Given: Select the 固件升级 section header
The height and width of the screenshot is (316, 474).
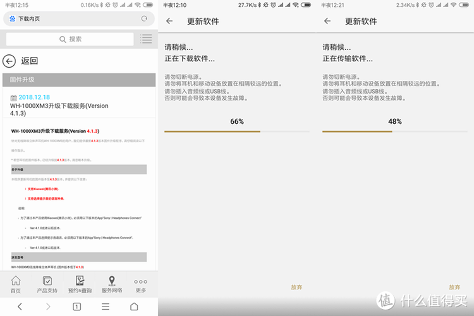Looking at the screenshot, I should [79, 80].
